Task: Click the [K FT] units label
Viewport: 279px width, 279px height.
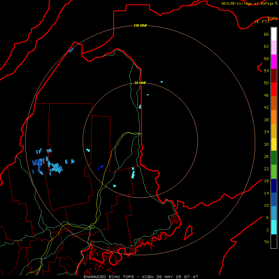Action: [x=262, y=21]
